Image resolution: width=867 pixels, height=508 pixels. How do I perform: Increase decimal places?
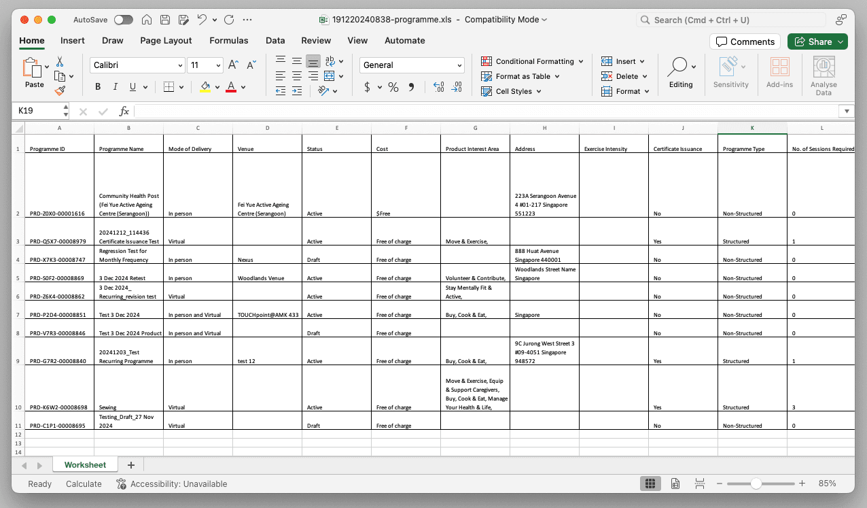439,87
